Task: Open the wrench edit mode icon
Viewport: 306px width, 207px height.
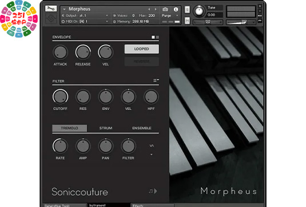Action: pyautogui.click(x=51, y=9)
